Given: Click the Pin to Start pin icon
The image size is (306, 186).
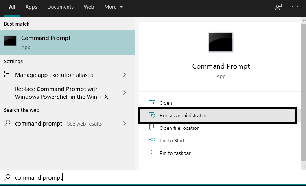Looking at the screenshot, I should coord(152,140).
